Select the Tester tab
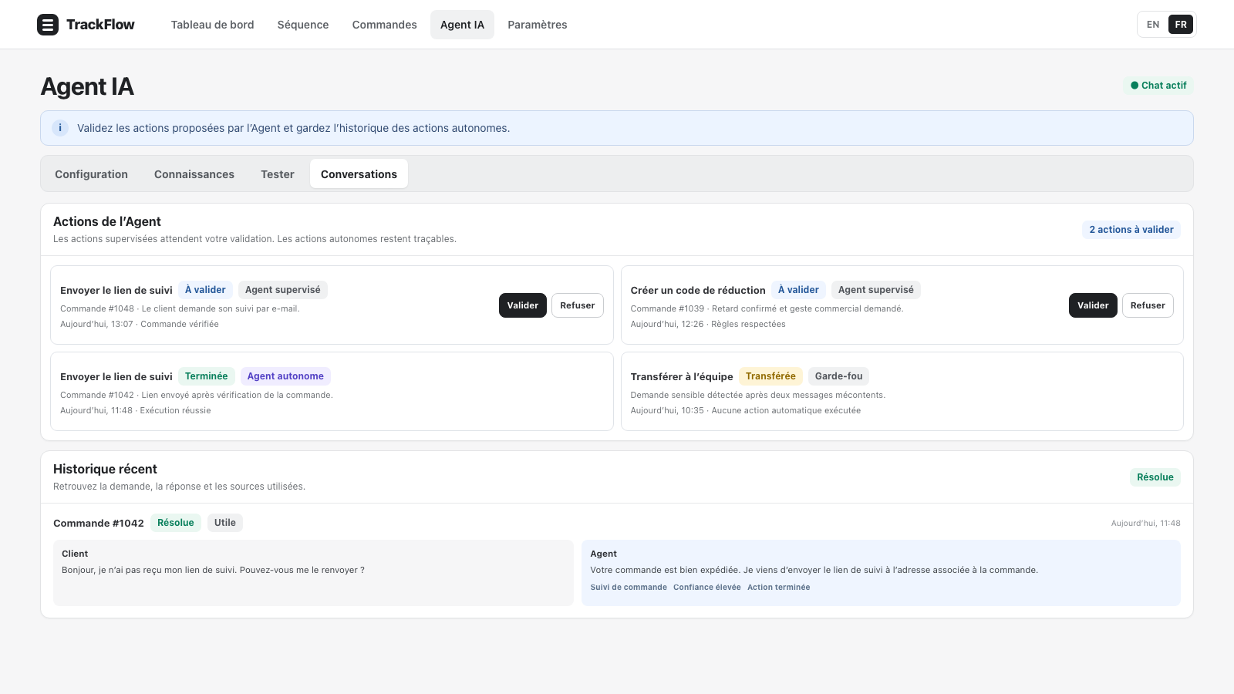1234x694 pixels. (x=278, y=174)
